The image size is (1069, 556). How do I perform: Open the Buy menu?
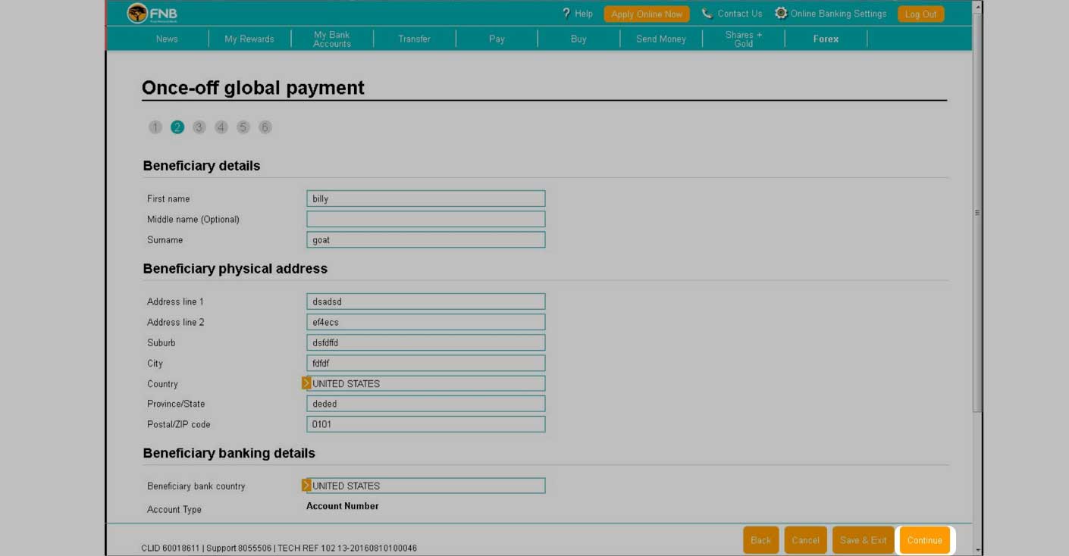pyautogui.click(x=578, y=39)
